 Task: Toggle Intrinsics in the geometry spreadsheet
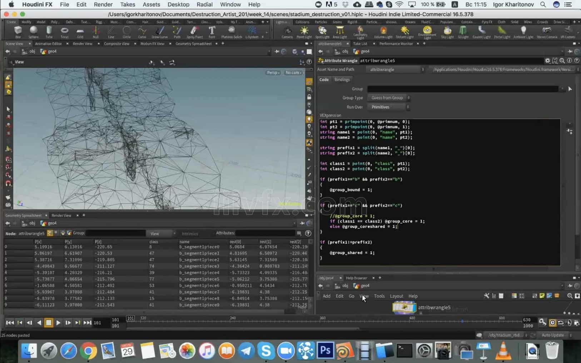[x=190, y=234]
